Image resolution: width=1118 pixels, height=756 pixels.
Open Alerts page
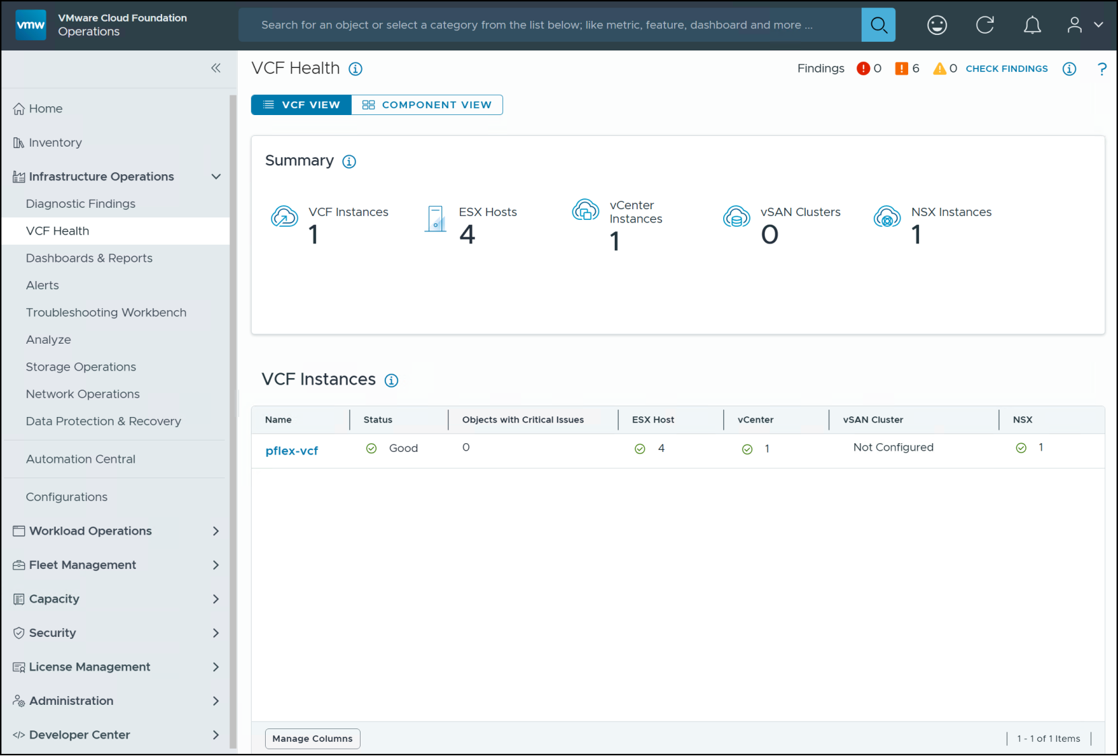point(42,285)
